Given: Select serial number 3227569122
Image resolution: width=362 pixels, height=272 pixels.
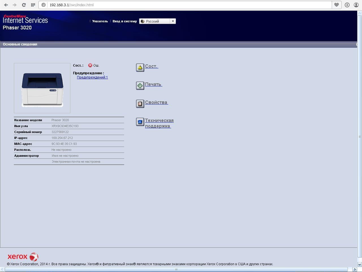Looking at the screenshot, I should click(60, 132).
